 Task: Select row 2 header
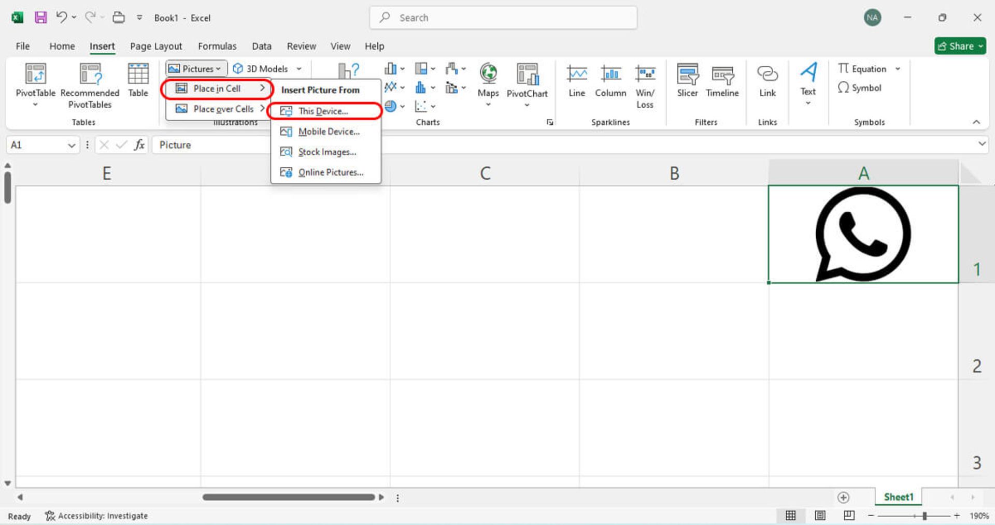click(x=976, y=331)
